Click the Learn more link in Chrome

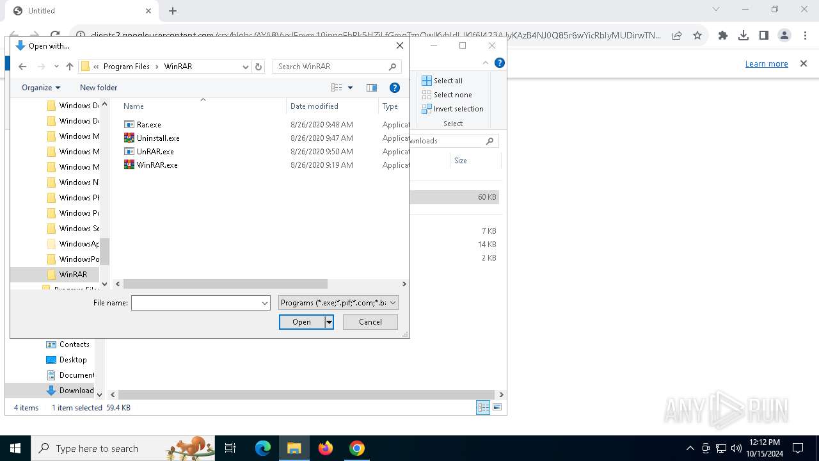(x=767, y=64)
